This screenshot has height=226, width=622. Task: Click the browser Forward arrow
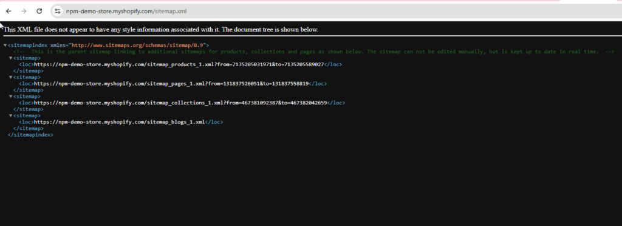pyautogui.click(x=24, y=11)
